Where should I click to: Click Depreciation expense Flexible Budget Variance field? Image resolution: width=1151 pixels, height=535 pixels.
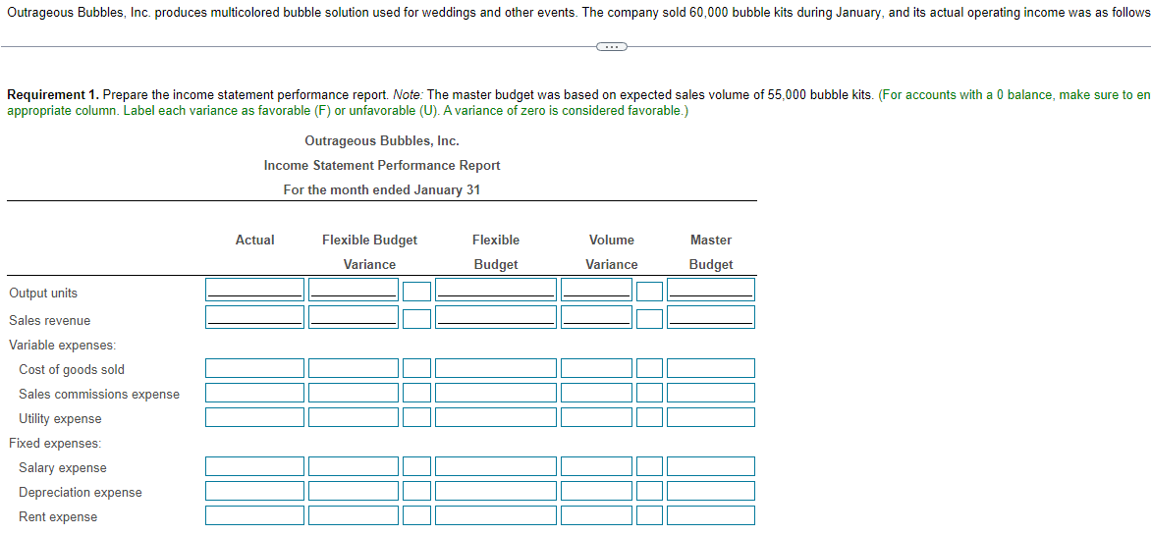click(x=354, y=491)
